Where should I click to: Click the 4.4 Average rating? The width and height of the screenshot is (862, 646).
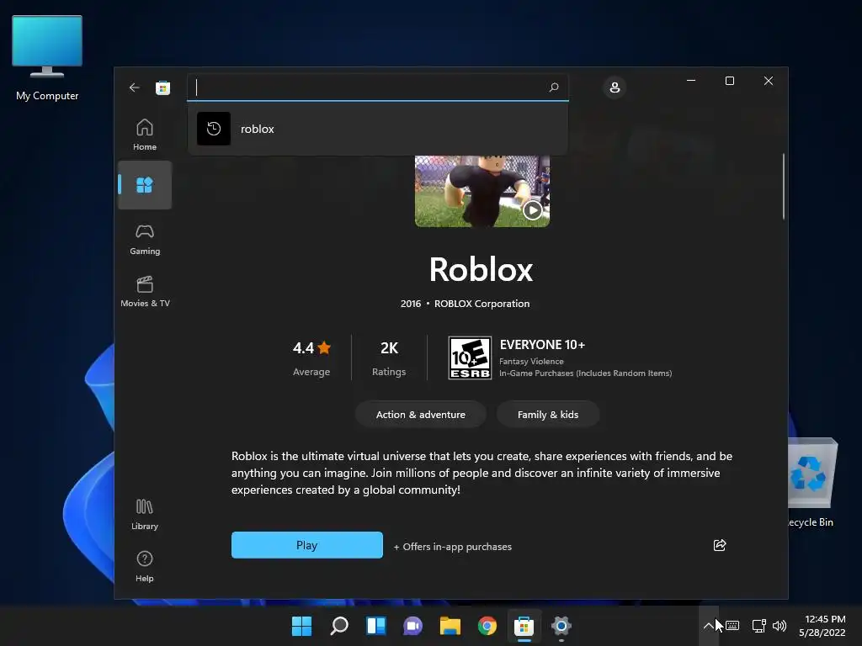click(x=311, y=358)
